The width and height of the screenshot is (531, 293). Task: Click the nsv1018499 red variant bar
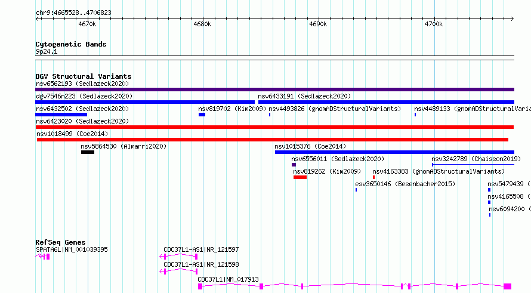(x=273, y=140)
